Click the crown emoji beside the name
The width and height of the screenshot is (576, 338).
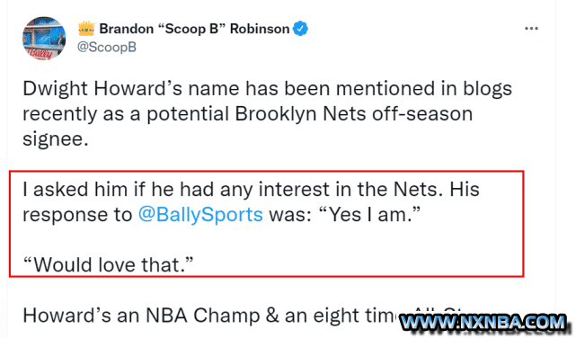pos(86,28)
